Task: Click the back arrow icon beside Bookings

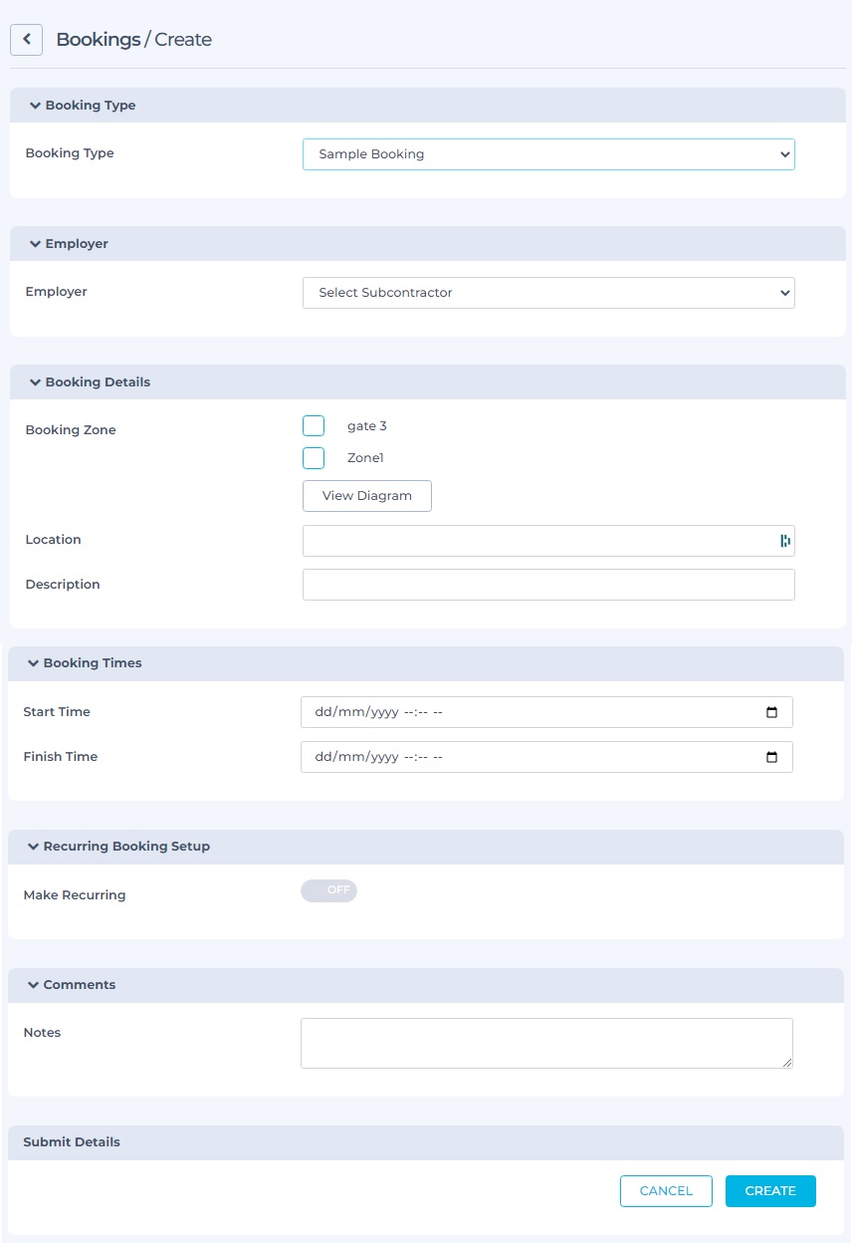Action: tap(26, 40)
